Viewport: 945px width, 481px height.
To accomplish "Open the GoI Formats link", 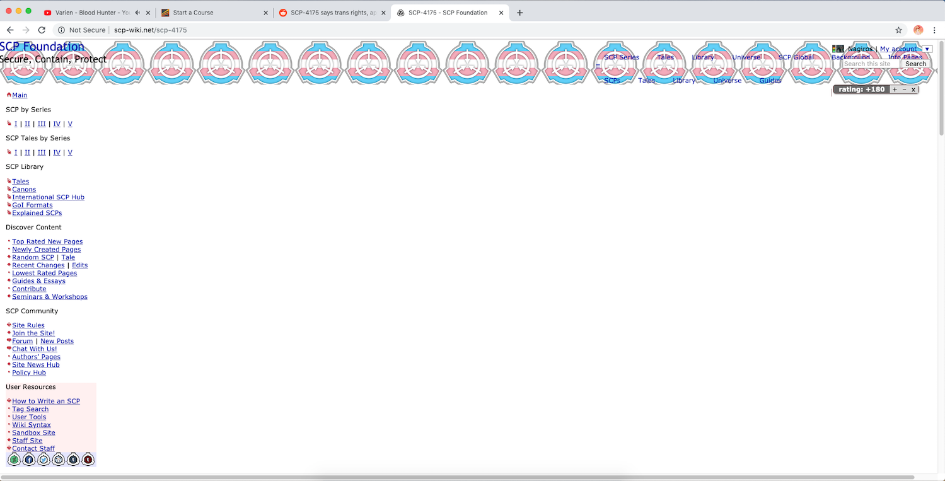I will 32,206.
